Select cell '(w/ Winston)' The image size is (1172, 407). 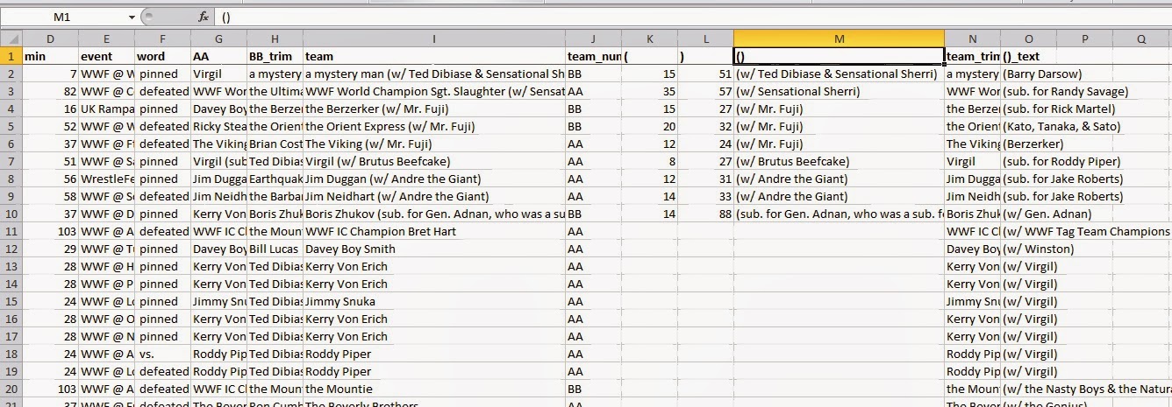point(1028,249)
